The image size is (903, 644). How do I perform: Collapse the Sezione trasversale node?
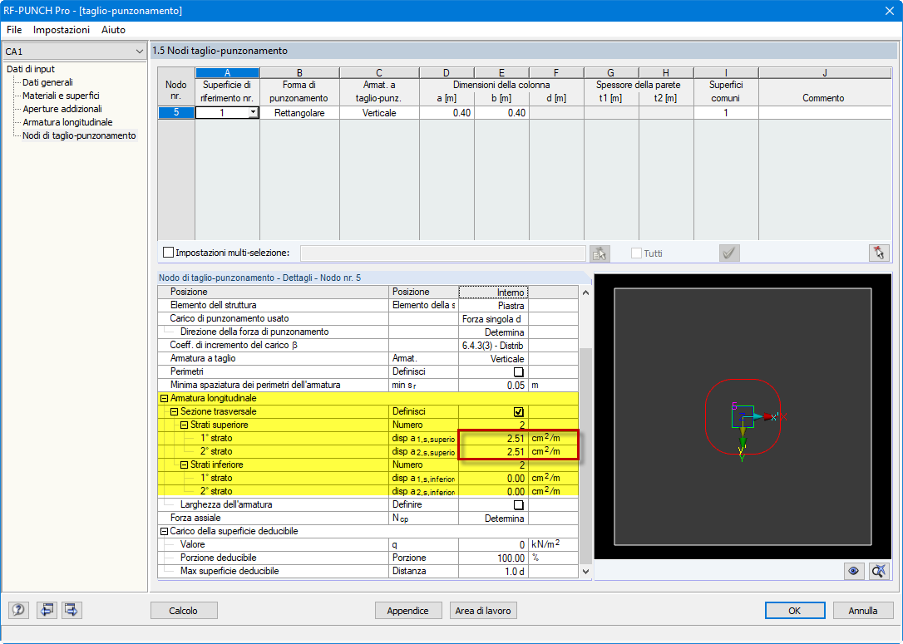174,411
